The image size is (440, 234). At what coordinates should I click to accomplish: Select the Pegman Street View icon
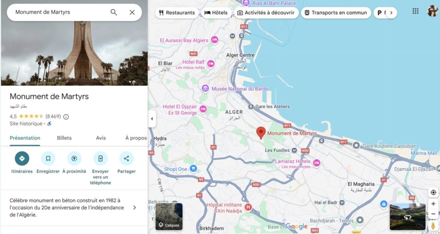(x=433, y=226)
